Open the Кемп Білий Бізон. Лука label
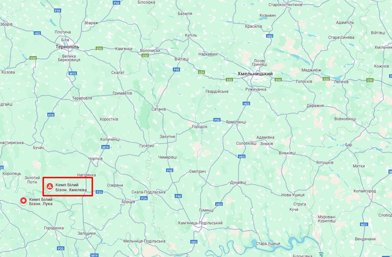This screenshot has width=392, height=257. (x=41, y=202)
